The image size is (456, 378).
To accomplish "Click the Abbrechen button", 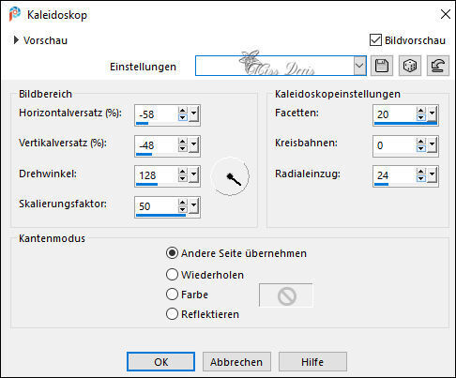I will (x=236, y=362).
